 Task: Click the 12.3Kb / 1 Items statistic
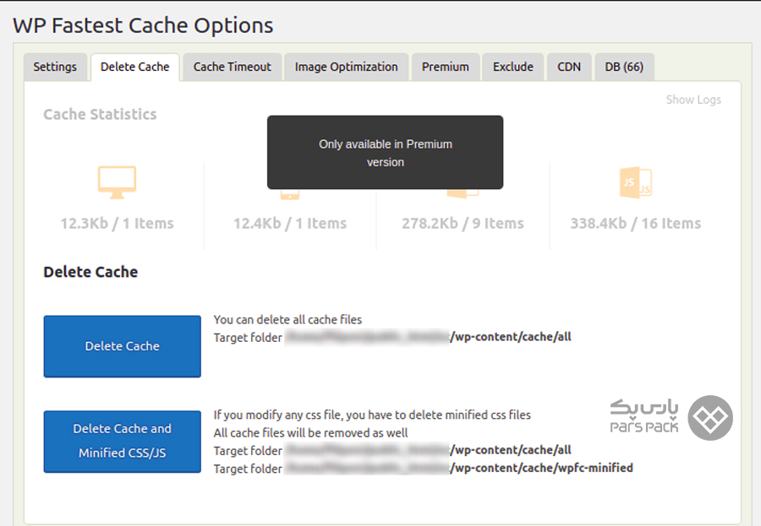pyautogui.click(x=117, y=224)
